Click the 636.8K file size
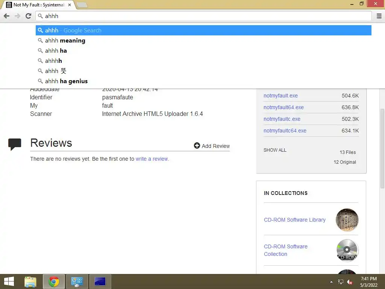The image size is (385, 289). [x=350, y=107]
